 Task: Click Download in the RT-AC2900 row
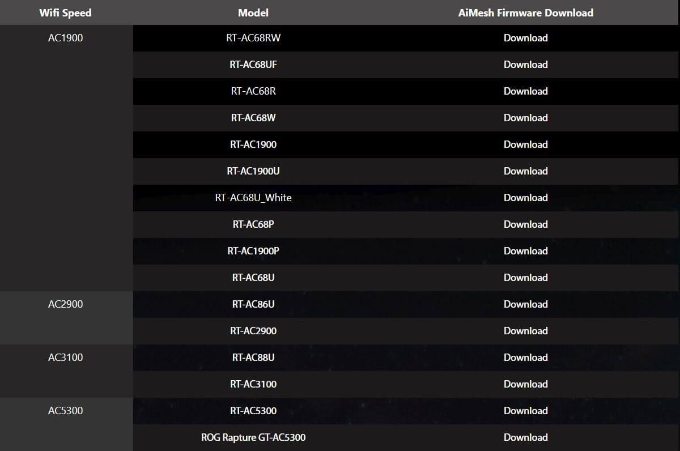pyautogui.click(x=525, y=331)
